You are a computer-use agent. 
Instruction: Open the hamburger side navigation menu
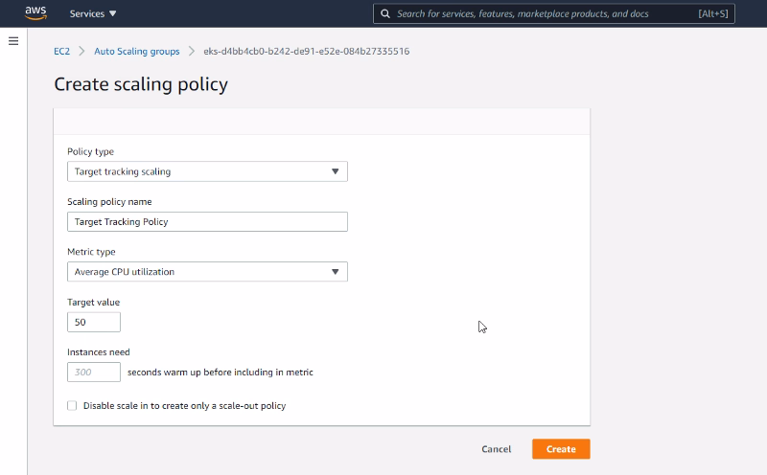[13, 41]
